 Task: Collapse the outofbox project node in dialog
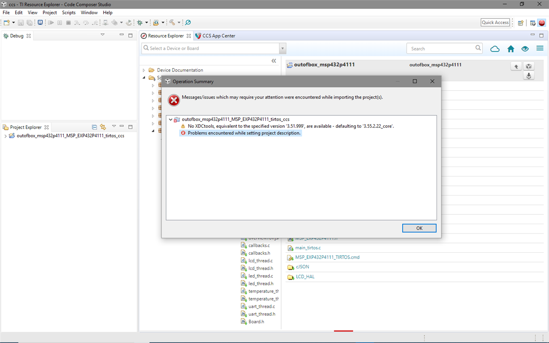coord(171,119)
